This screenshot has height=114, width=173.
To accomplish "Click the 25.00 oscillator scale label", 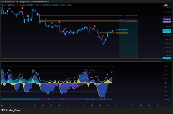I will coord(166,79).
